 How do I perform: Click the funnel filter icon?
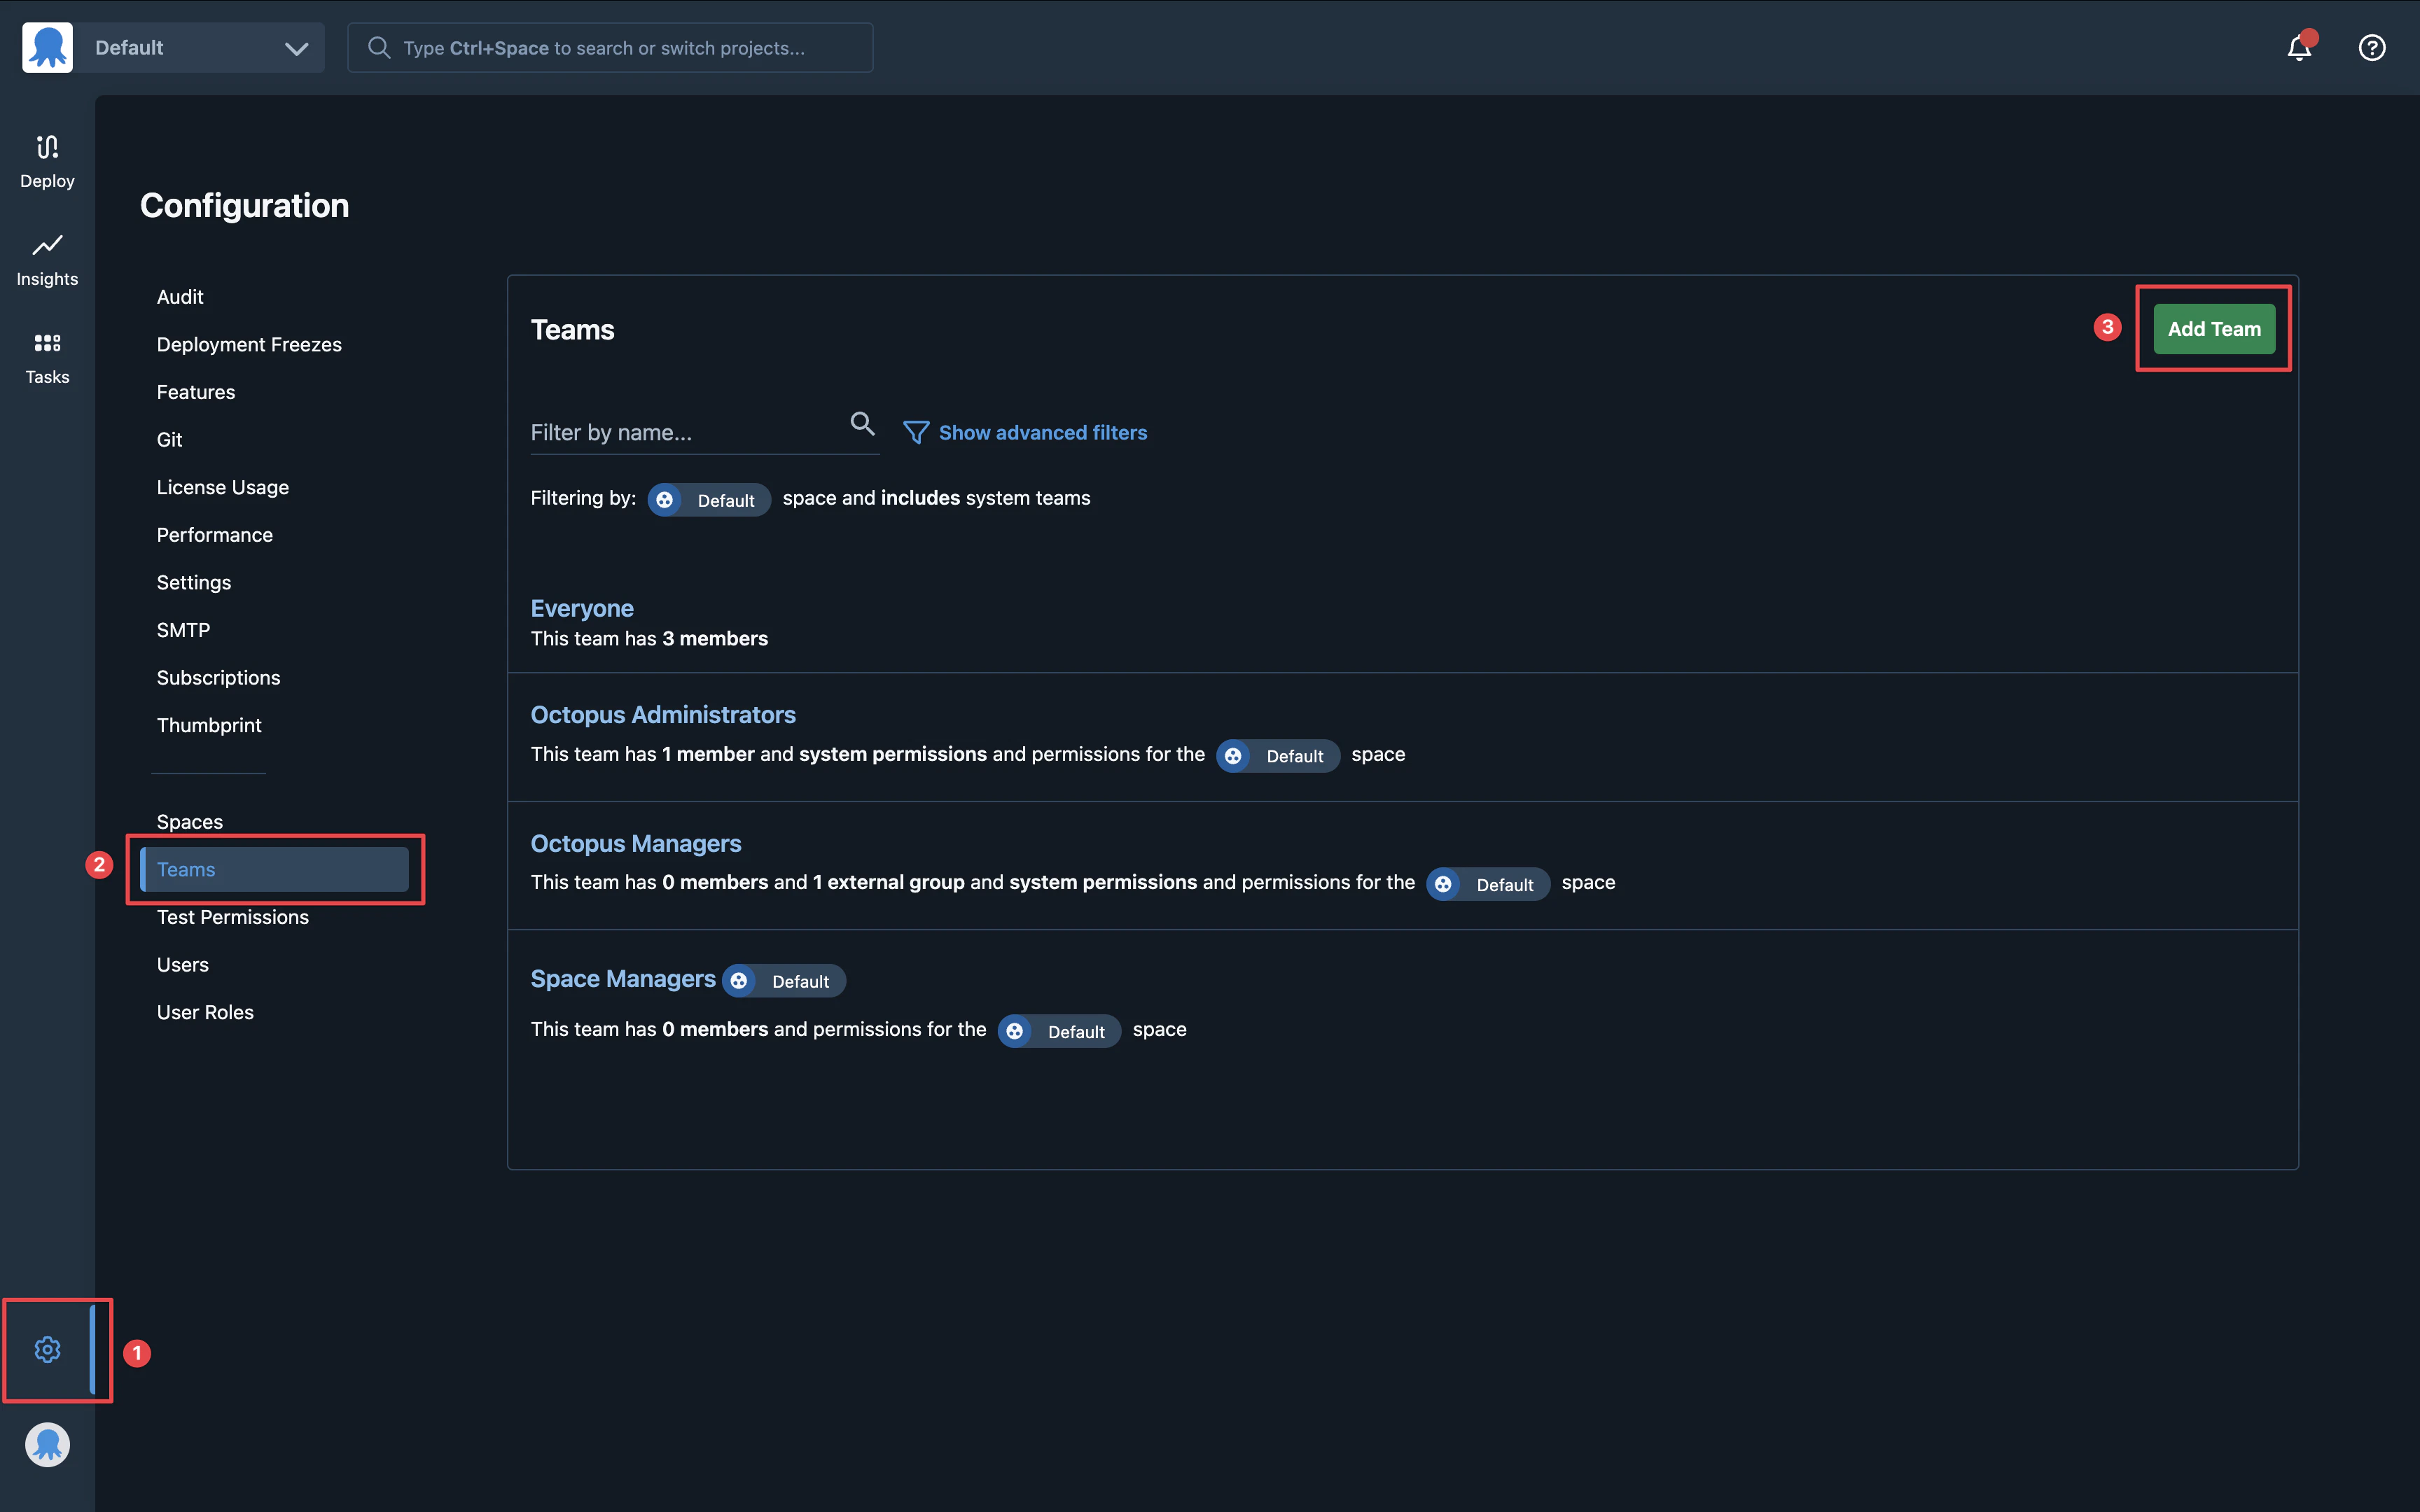[x=916, y=432]
